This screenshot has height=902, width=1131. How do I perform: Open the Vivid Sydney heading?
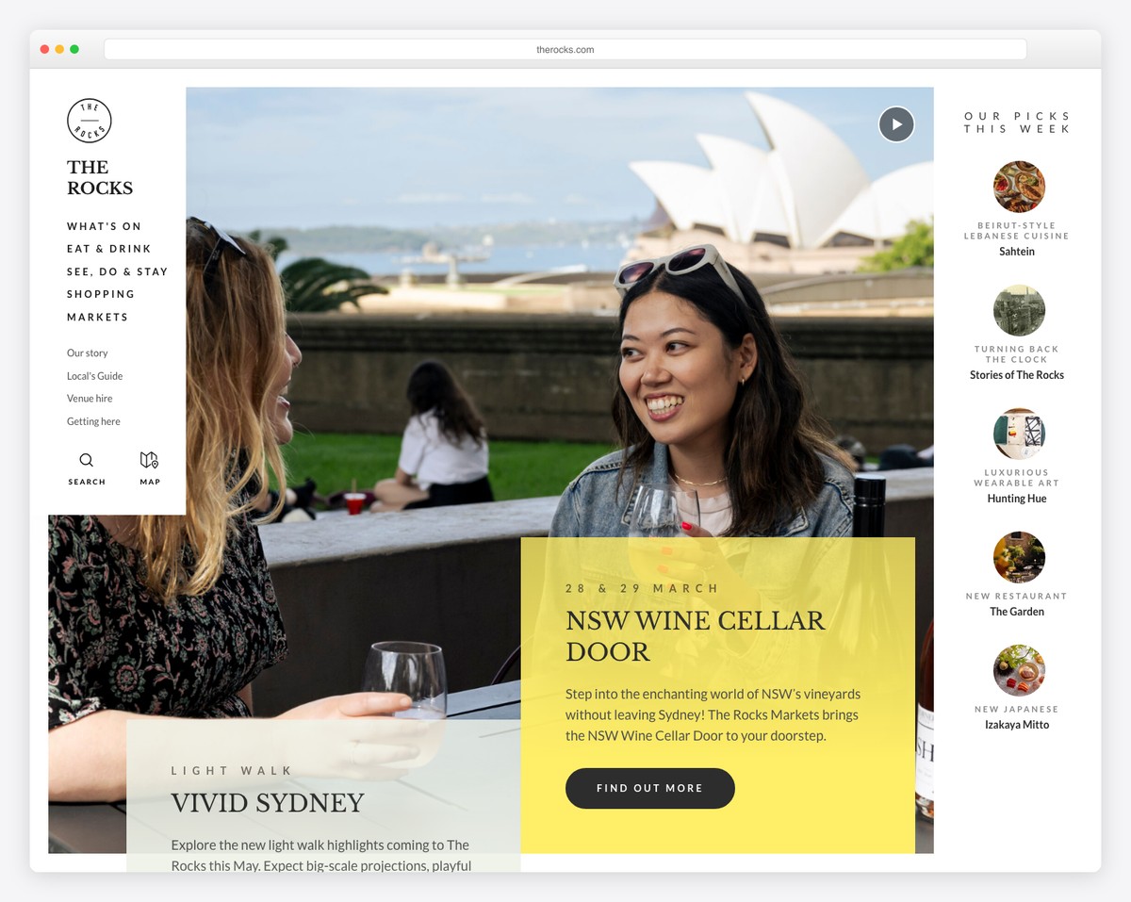pos(268,803)
